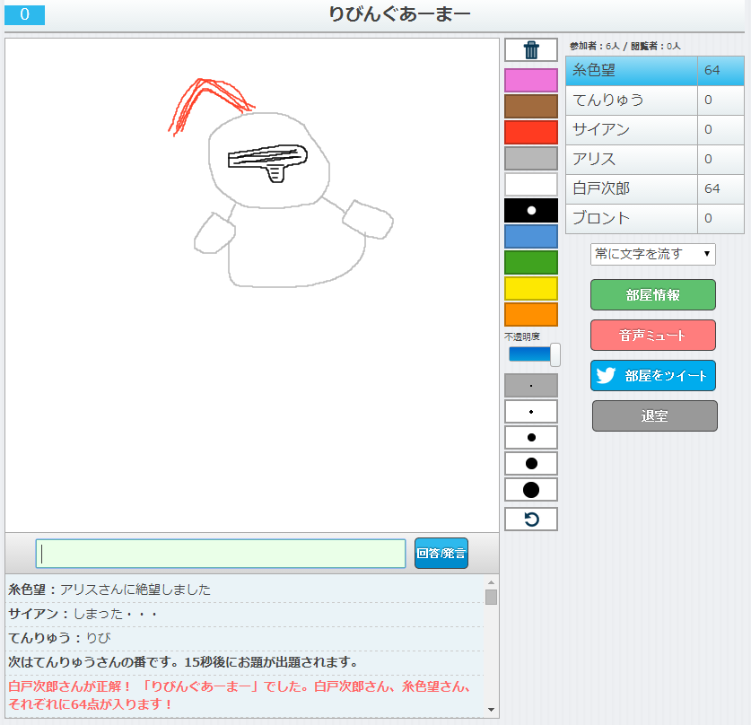Viewport: 751px width, 725px height.
Task: Click the chat scrollbar thumb
Action: pyautogui.click(x=491, y=598)
